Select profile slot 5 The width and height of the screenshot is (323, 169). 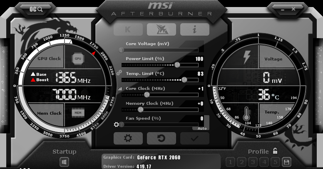pyautogui.click(x=275, y=162)
